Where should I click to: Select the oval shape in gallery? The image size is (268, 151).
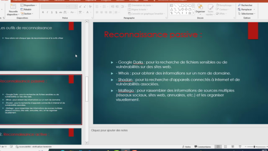point(186,5)
